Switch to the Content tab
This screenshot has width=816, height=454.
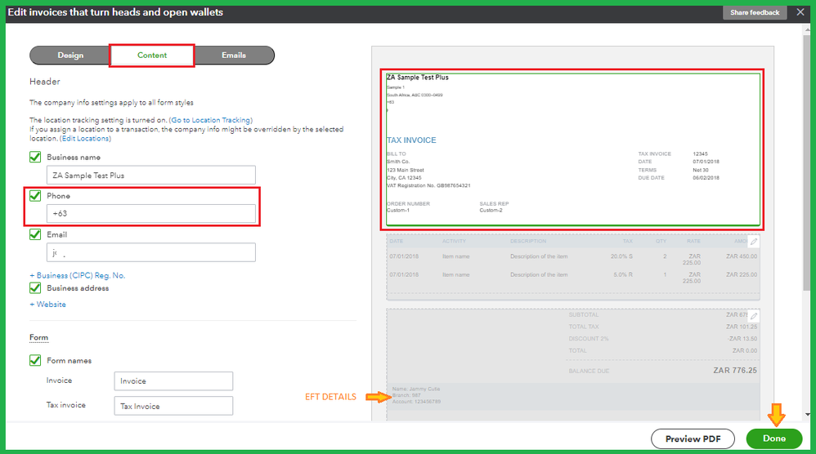152,55
